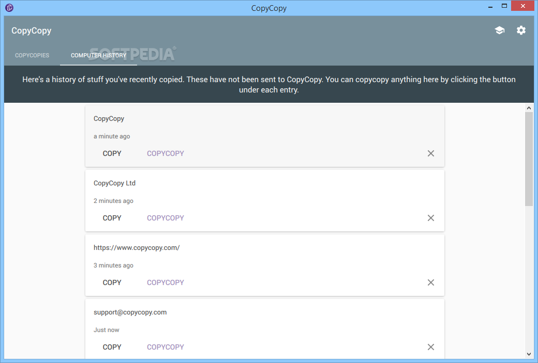538x363 pixels.
Task: Minimize the CopyCopy window
Action: [x=490, y=7]
